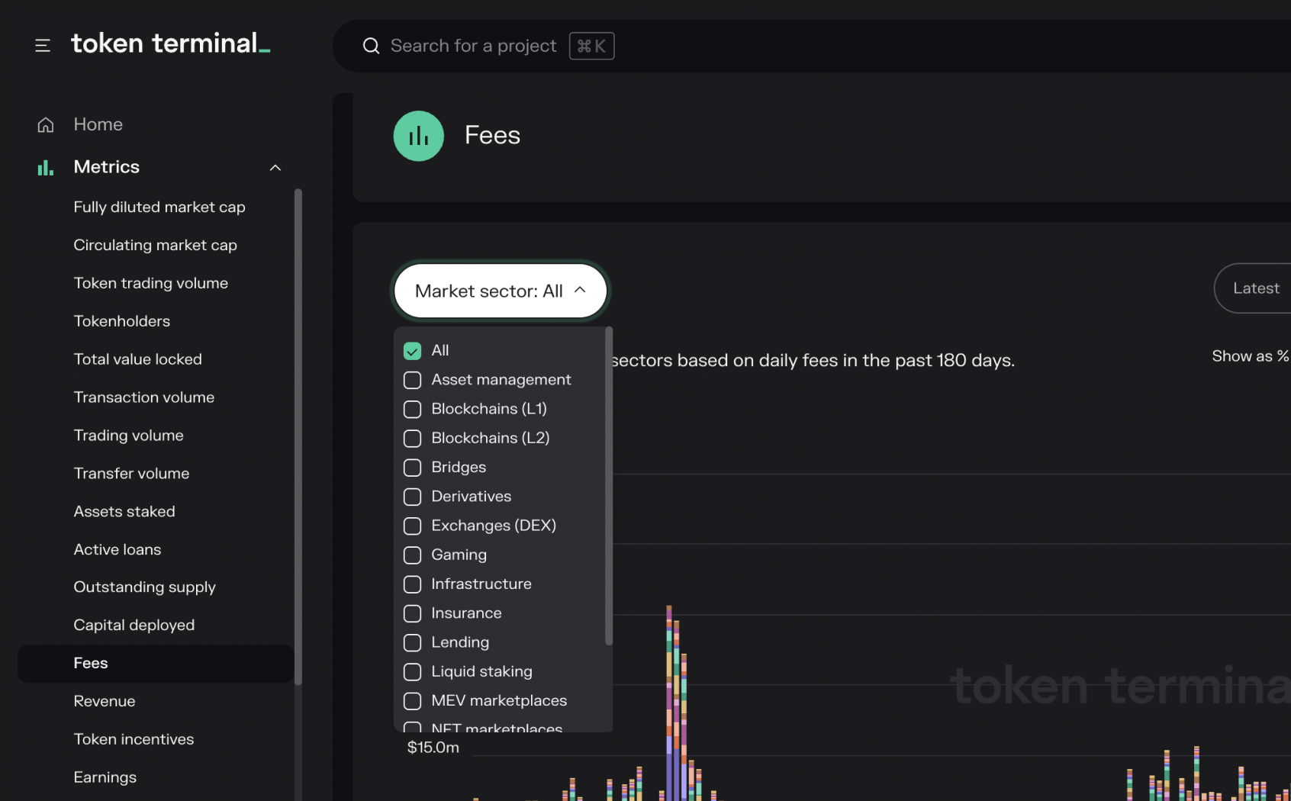This screenshot has height=801, width=1291.
Task: Open Earnings metric
Action: [x=105, y=777]
